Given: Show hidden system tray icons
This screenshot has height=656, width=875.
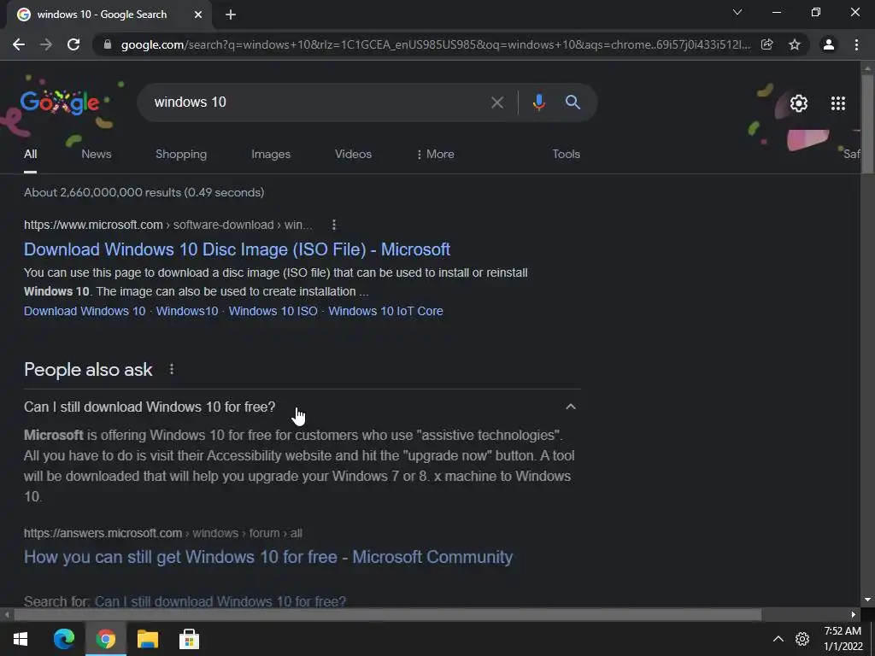Looking at the screenshot, I should coord(778,639).
